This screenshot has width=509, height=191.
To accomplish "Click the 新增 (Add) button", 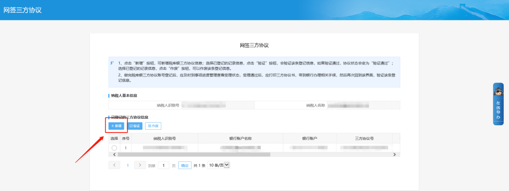I will (116, 126).
